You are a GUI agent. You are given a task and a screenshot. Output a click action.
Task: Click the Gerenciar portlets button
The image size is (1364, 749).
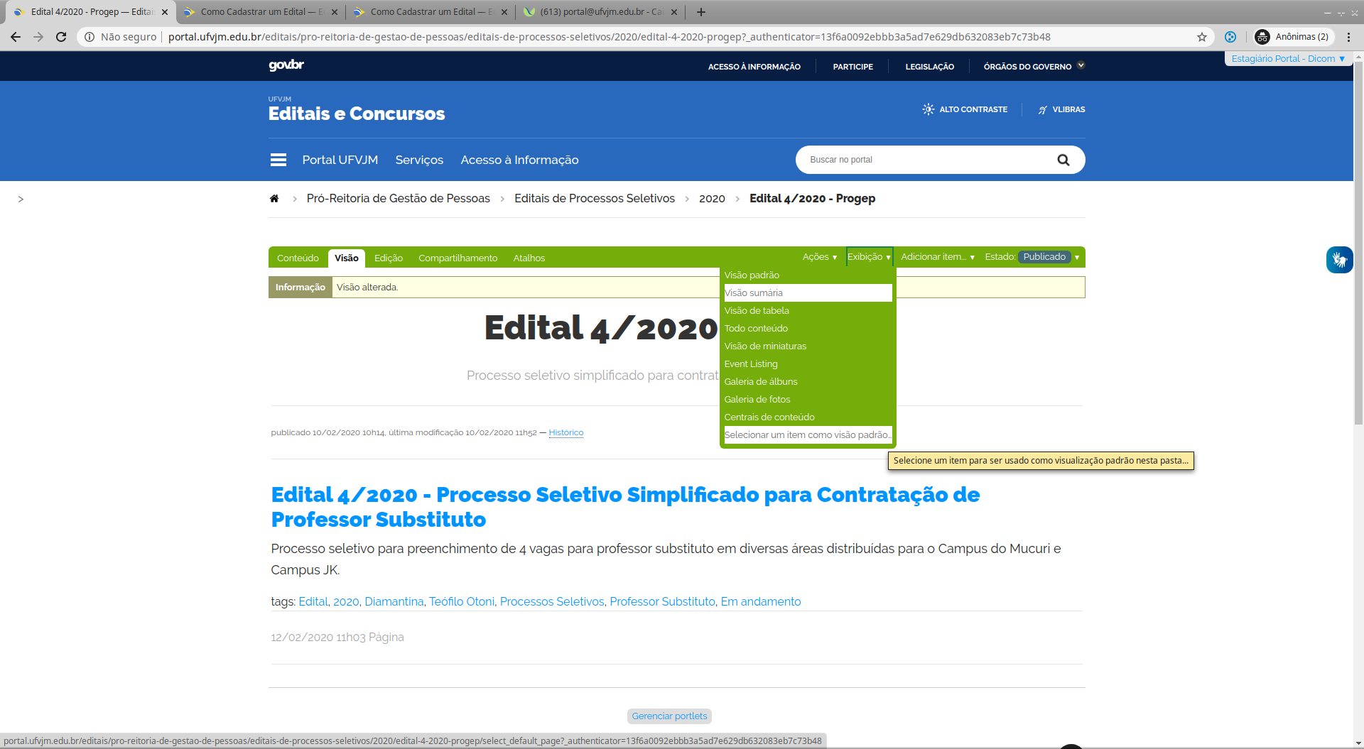point(669,716)
